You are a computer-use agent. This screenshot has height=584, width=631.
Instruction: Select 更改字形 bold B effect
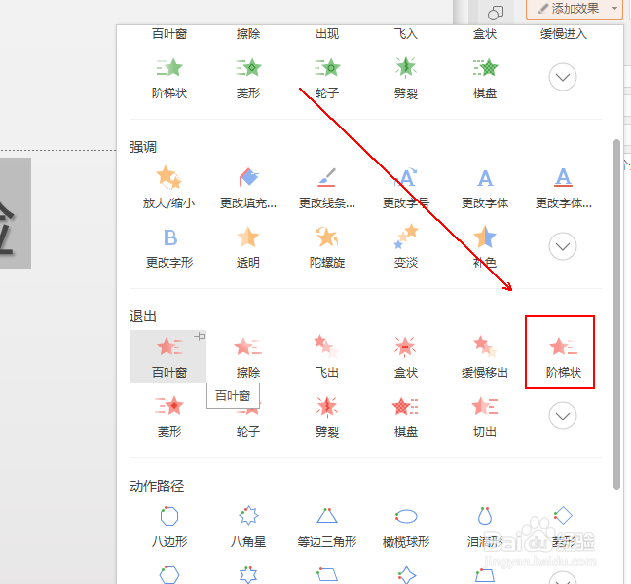click(169, 247)
